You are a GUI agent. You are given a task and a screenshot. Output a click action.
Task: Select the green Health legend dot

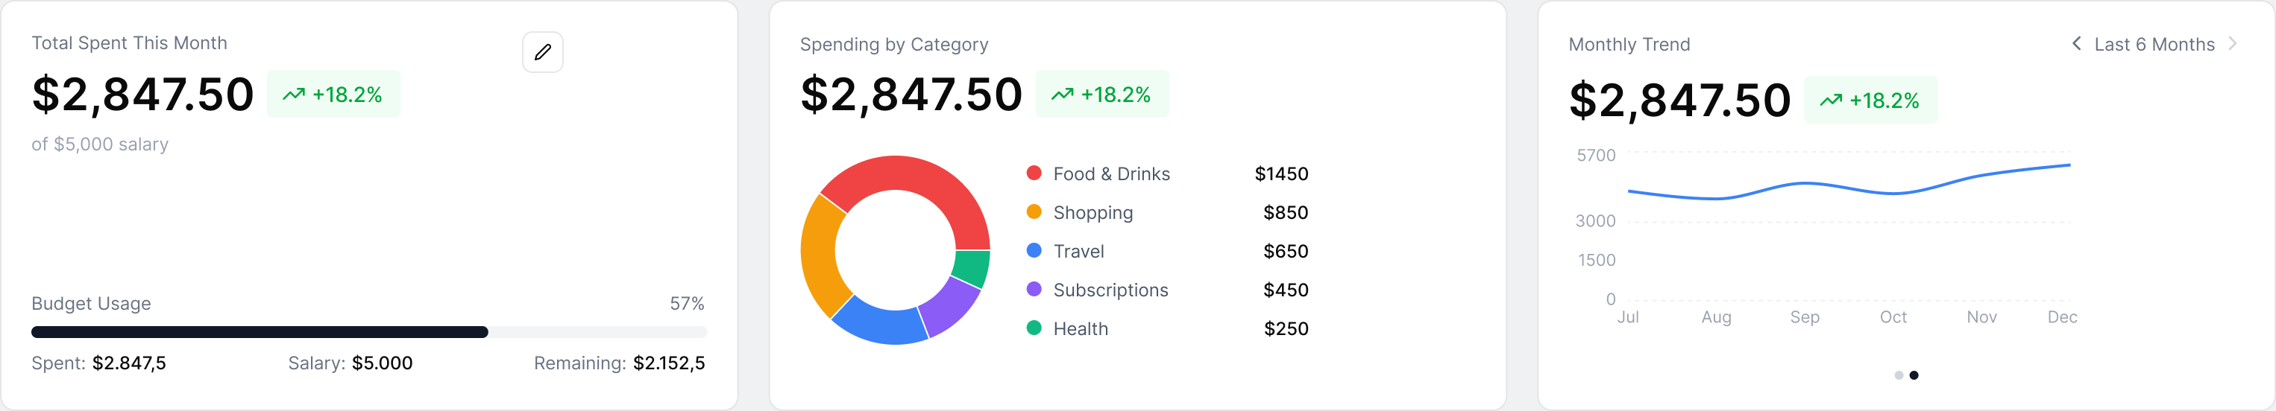click(1034, 328)
